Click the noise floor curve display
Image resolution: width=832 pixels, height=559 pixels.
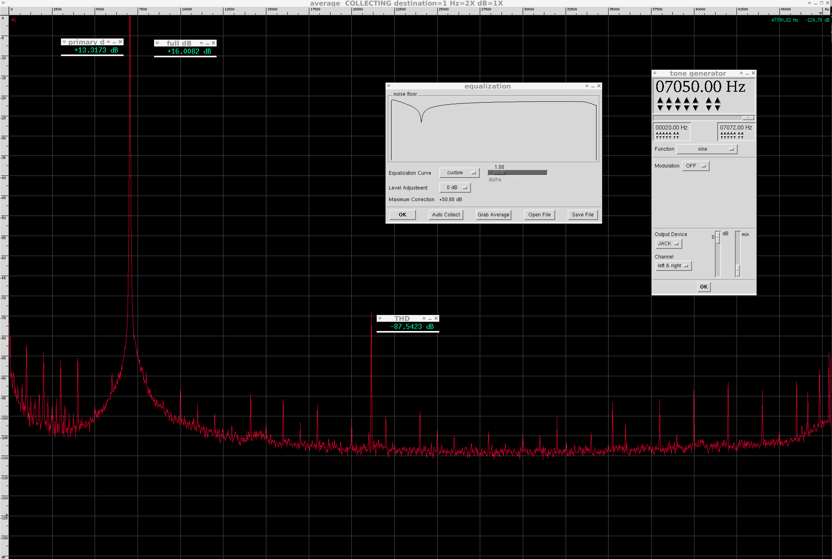tap(493, 130)
